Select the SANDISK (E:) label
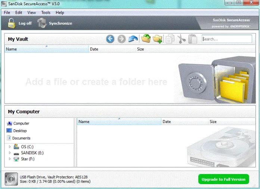The image size is (260, 189). coord(32,153)
